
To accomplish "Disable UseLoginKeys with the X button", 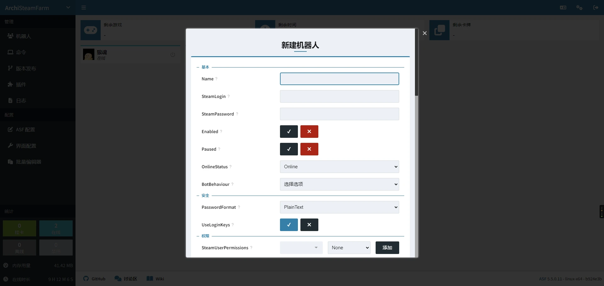I will (x=309, y=225).
